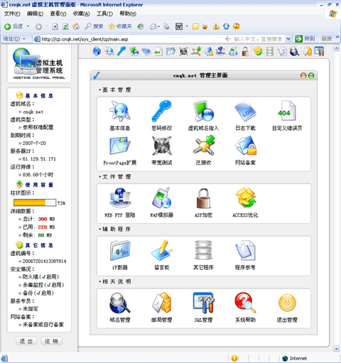Viewport: 341px width, 363px height.
Task: Open IE Favorites (收藏夹) button
Action: 120,26
